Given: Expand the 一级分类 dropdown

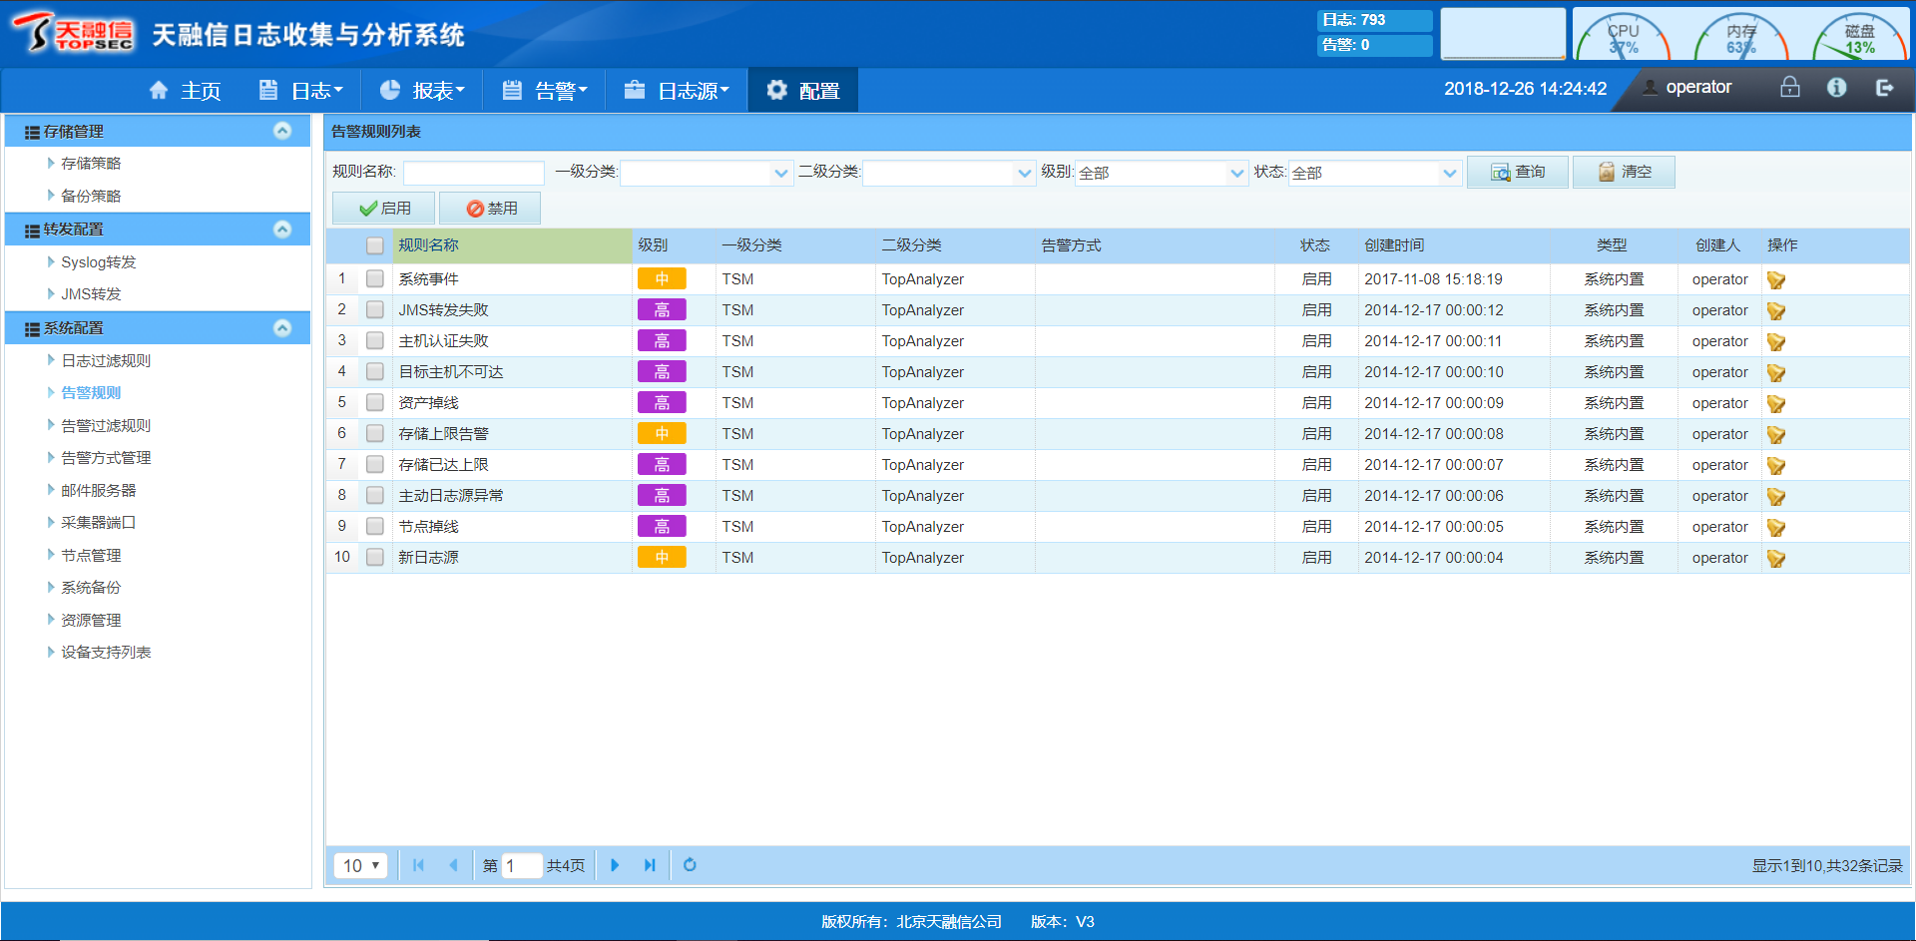Looking at the screenshot, I should [707, 173].
